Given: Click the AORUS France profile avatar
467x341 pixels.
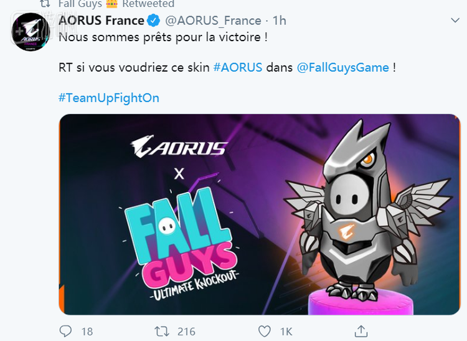Looking at the screenshot, I should pyautogui.click(x=31, y=32).
